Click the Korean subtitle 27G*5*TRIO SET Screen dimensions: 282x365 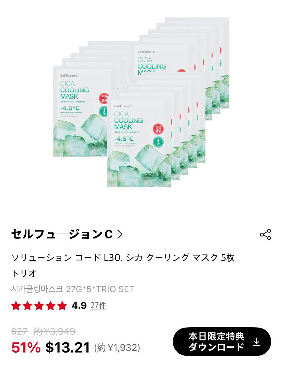coord(73,289)
